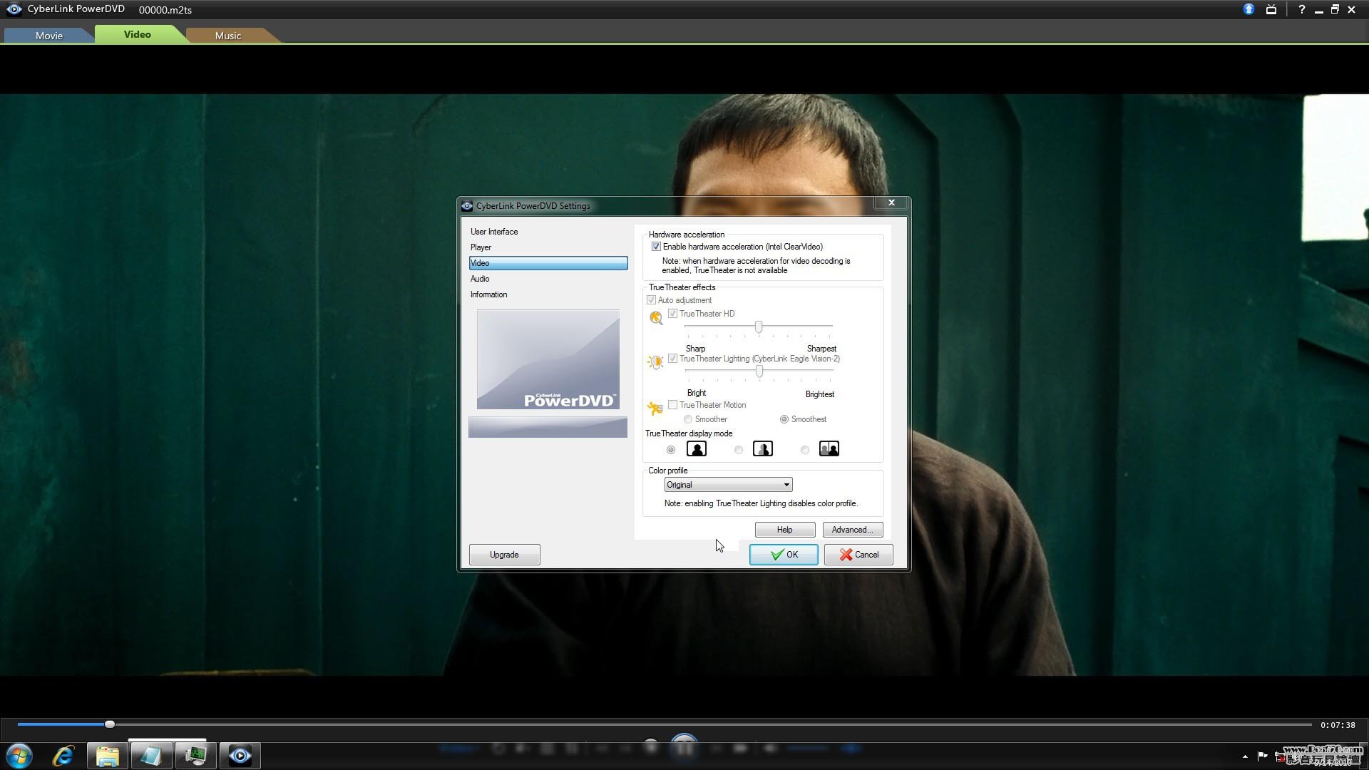
Task: Adjust TrueTheater HD sharpness slider handle
Action: pos(759,327)
